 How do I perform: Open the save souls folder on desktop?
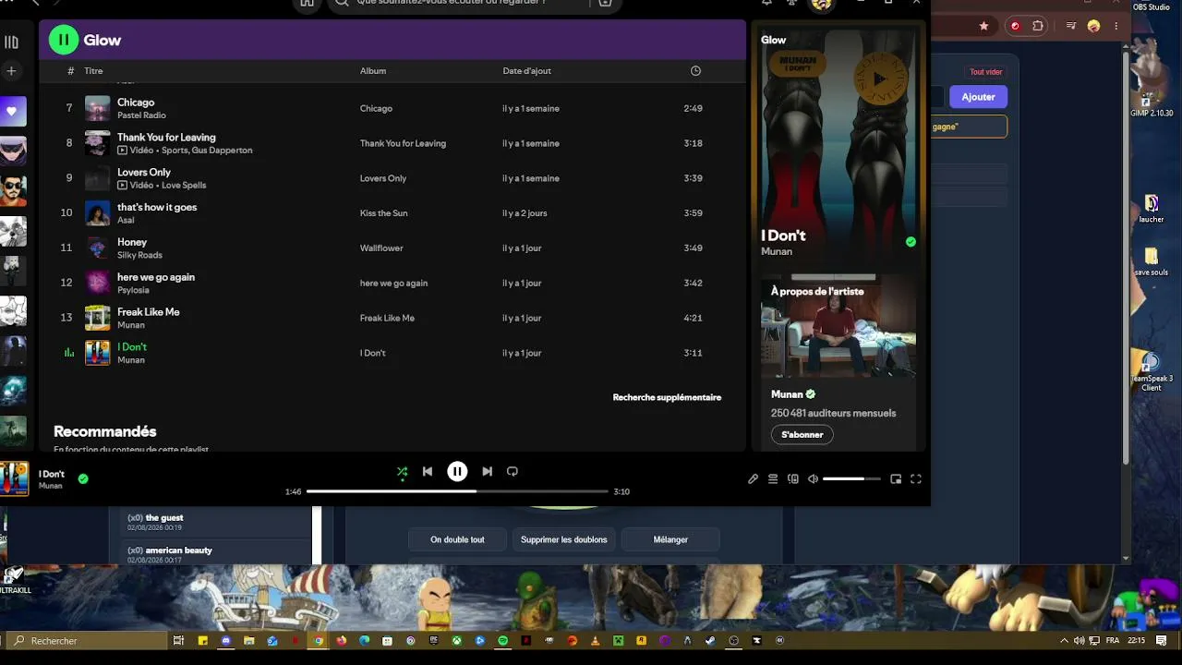coord(1152,260)
